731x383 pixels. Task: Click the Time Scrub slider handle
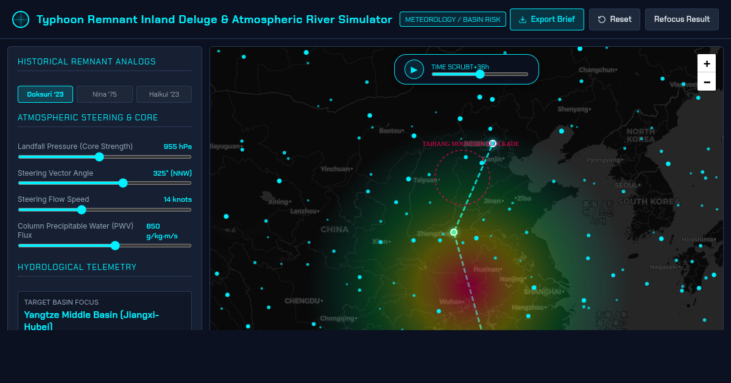[x=480, y=74]
